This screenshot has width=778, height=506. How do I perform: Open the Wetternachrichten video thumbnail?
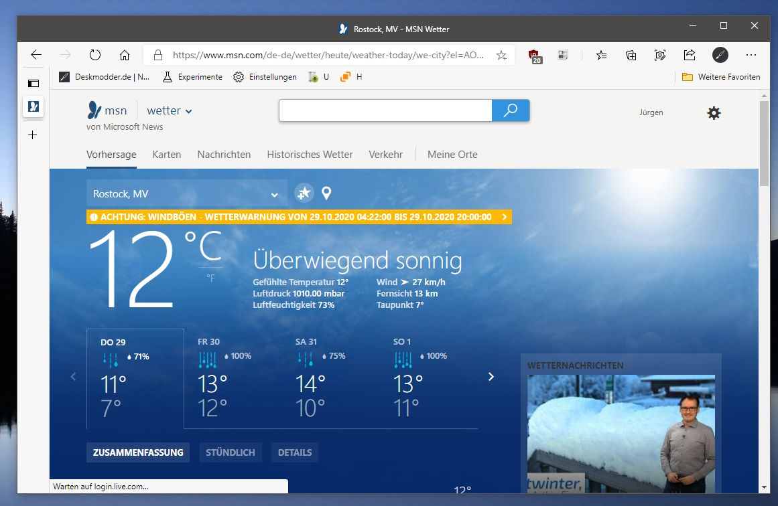(621, 434)
